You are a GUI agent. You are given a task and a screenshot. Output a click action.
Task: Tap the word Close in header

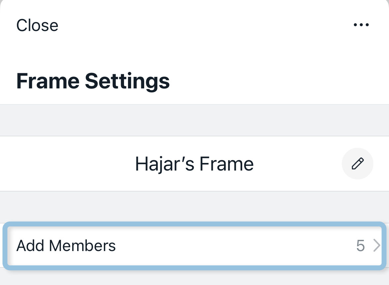[x=37, y=25]
